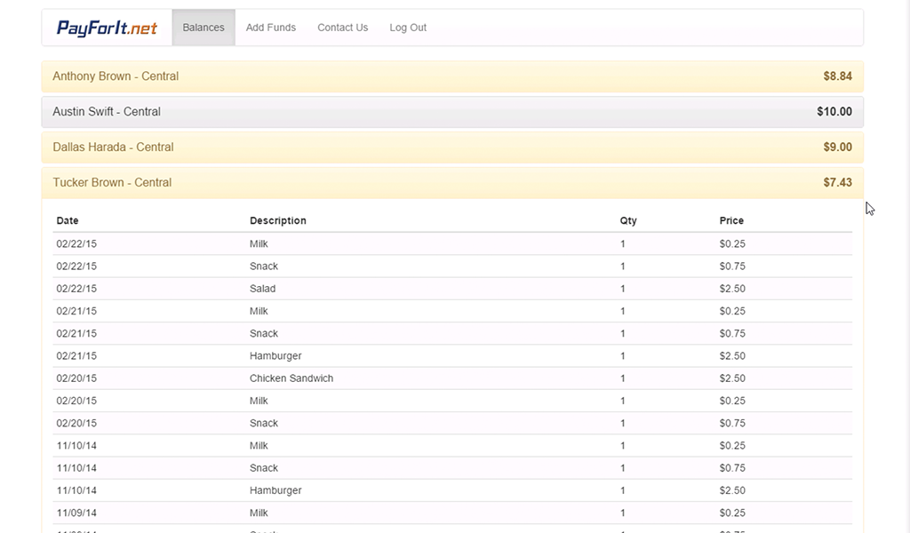Click the Description column header
This screenshot has width=910, height=533.
278,220
